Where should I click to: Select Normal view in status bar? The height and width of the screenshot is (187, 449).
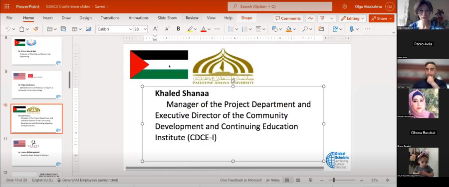click(x=287, y=180)
